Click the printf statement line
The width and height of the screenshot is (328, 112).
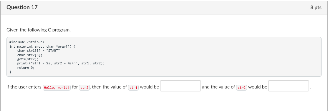point(61,64)
